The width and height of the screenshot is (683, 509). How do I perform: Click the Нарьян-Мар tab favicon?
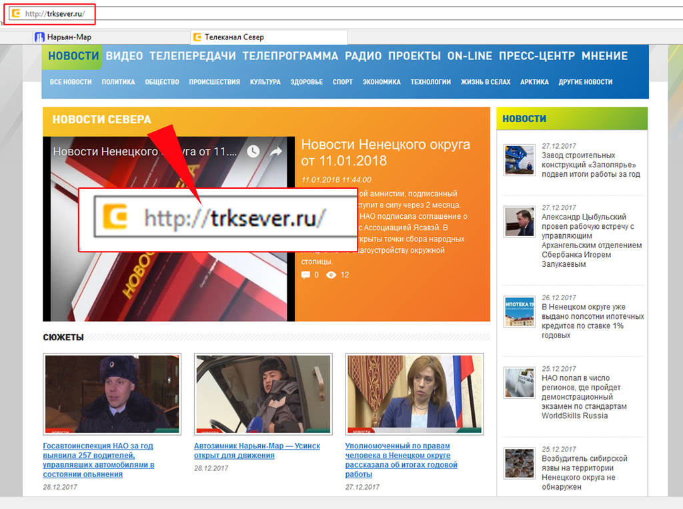pos(39,37)
